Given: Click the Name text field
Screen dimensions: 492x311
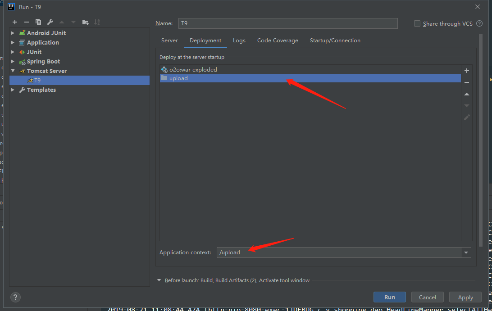Looking at the screenshot, I should click(288, 23).
